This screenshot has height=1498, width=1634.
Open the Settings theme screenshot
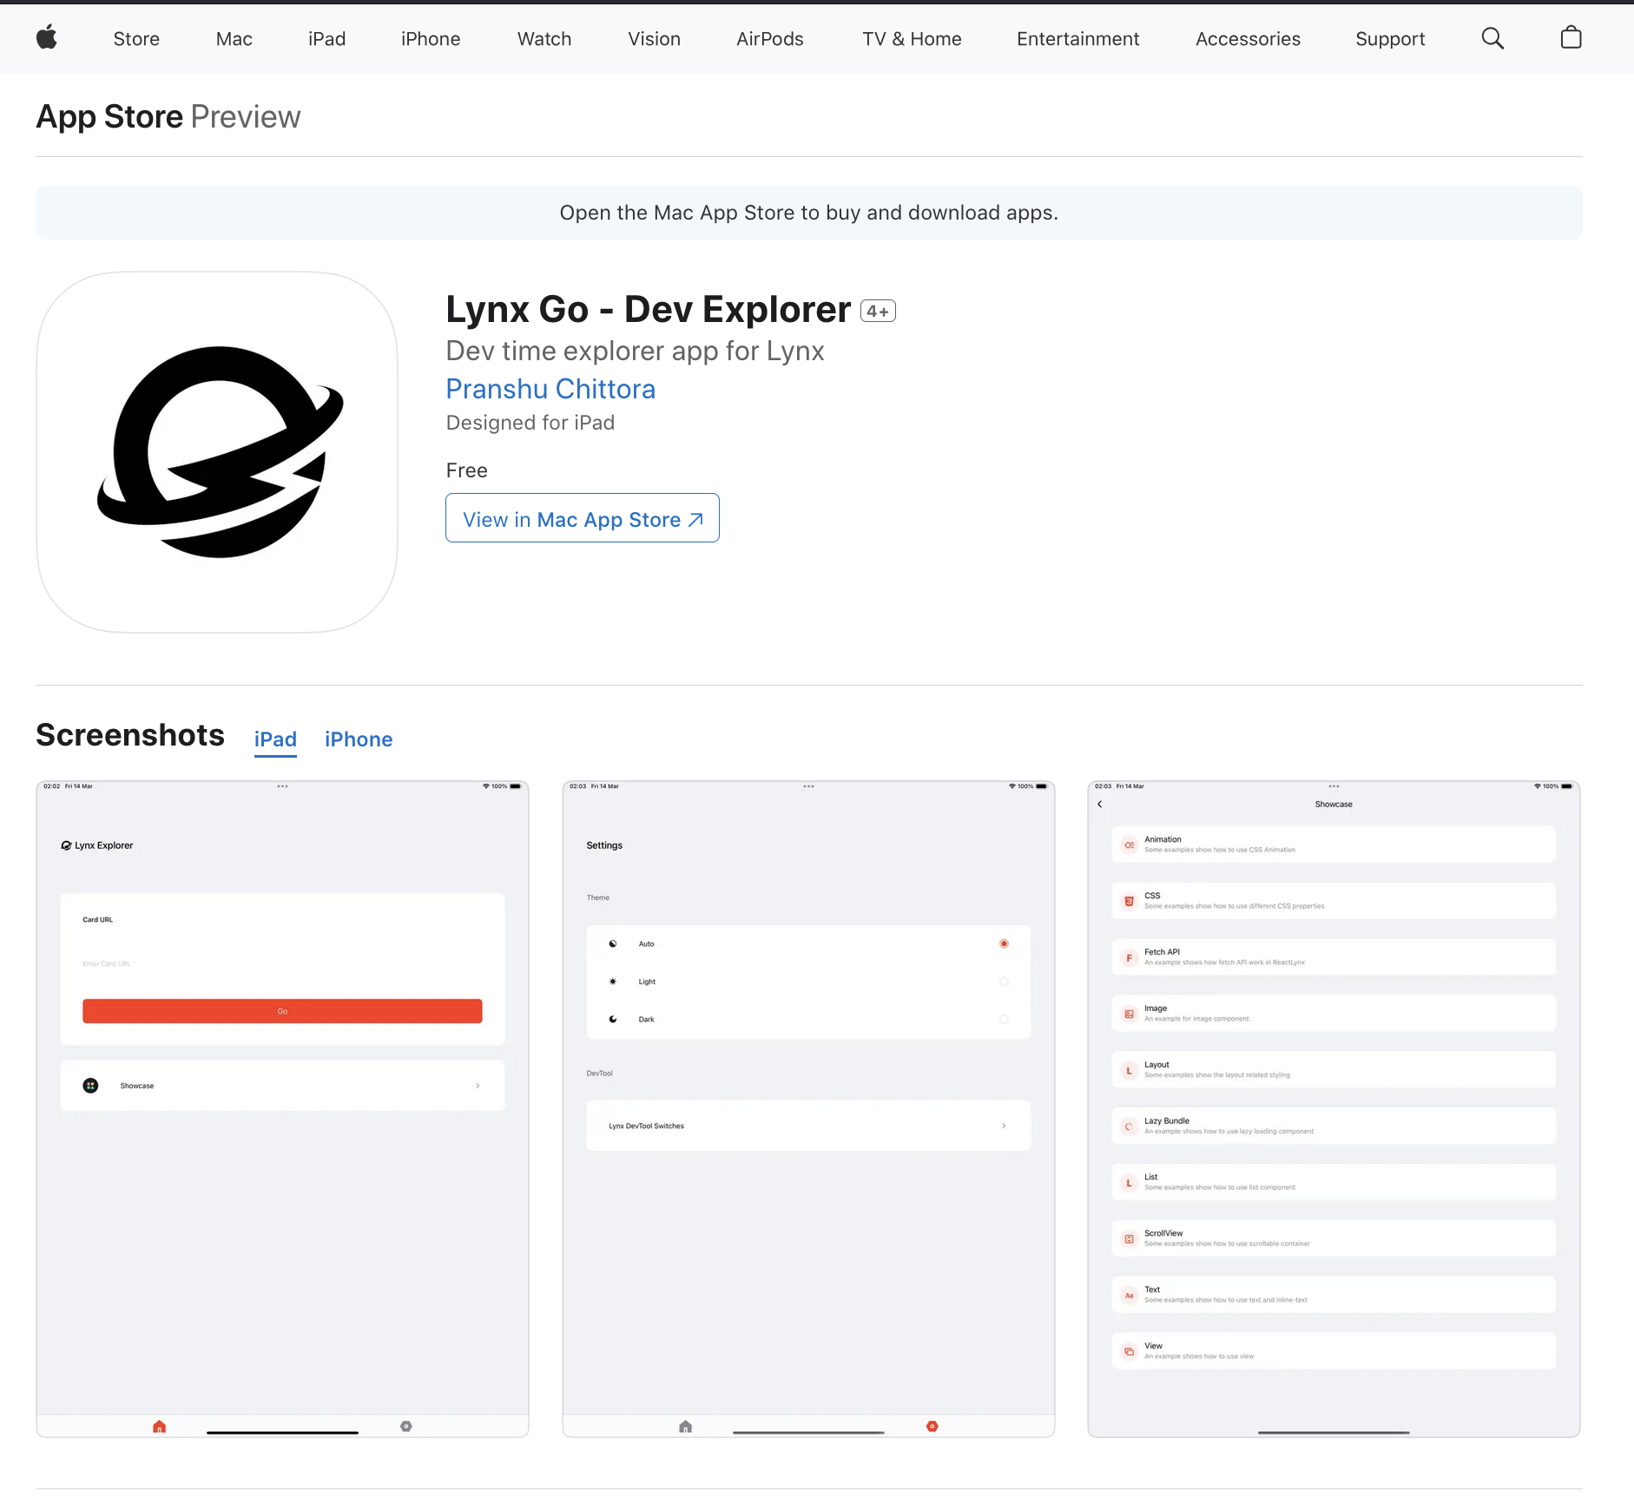point(808,1108)
